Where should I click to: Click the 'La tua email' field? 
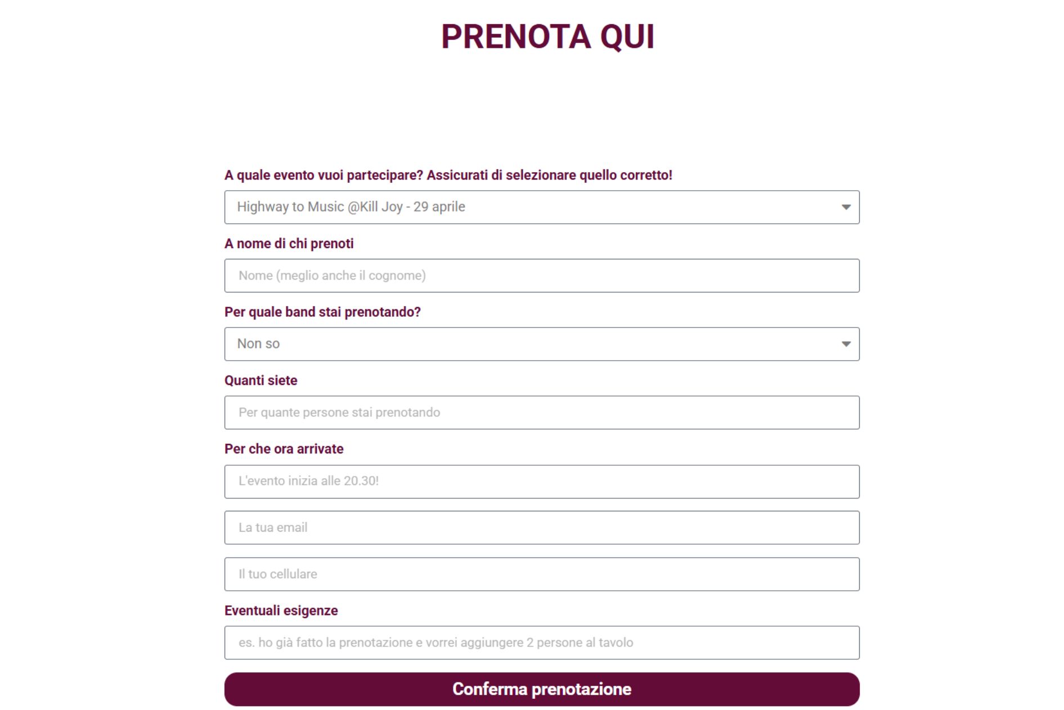coord(541,528)
